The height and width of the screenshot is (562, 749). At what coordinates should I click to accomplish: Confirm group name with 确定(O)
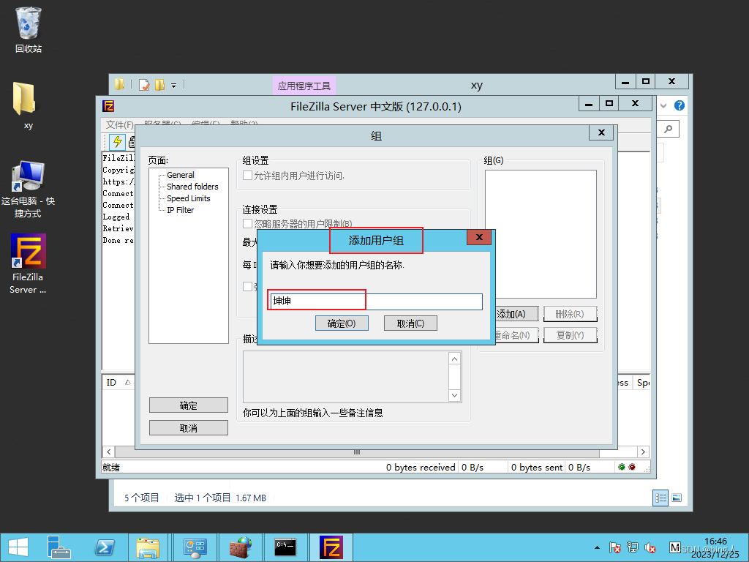(x=342, y=323)
